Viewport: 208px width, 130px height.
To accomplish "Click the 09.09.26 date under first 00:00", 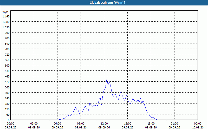I will point(10,127).
